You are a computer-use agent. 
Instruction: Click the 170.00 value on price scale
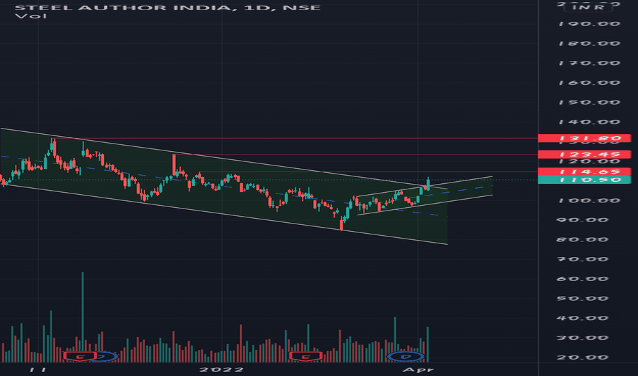(x=589, y=63)
